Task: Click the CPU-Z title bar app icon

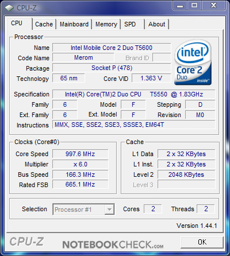Action: pyautogui.click(x=9, y=7)
